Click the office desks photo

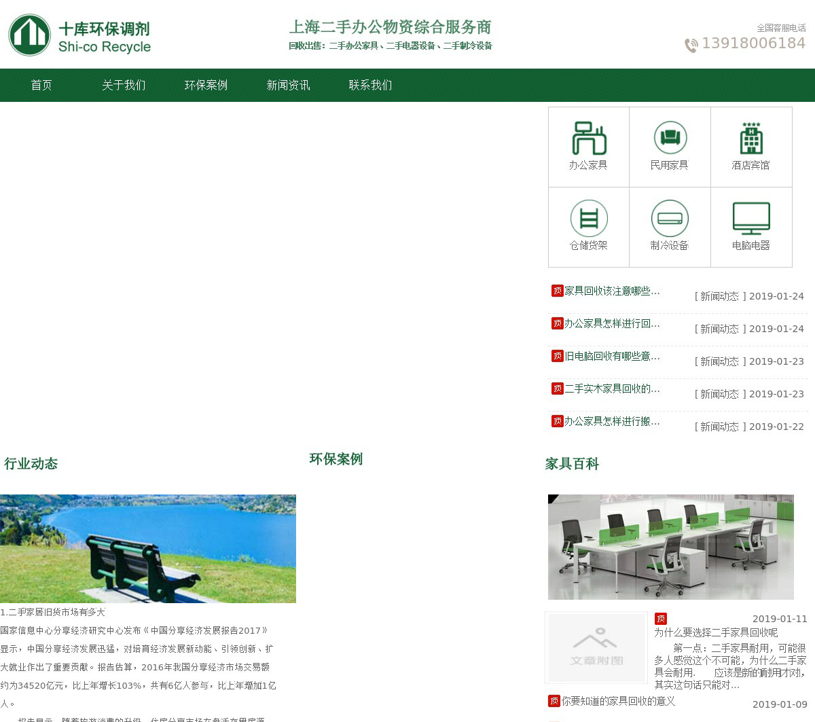(x=671, y=547)
